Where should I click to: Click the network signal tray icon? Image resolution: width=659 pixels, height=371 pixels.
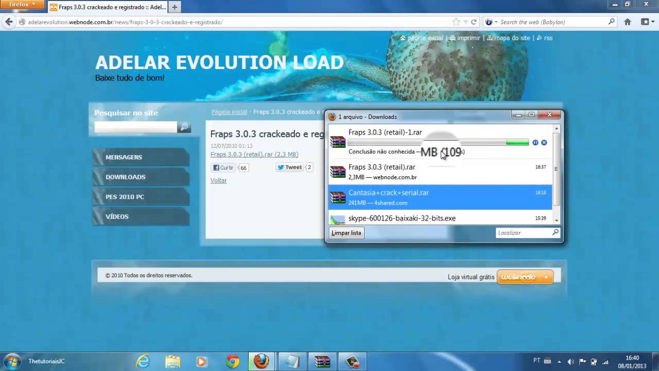click(605, 362)
